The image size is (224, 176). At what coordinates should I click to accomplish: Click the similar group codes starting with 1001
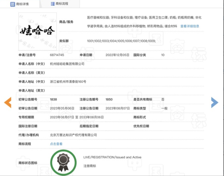click(121, 41)
